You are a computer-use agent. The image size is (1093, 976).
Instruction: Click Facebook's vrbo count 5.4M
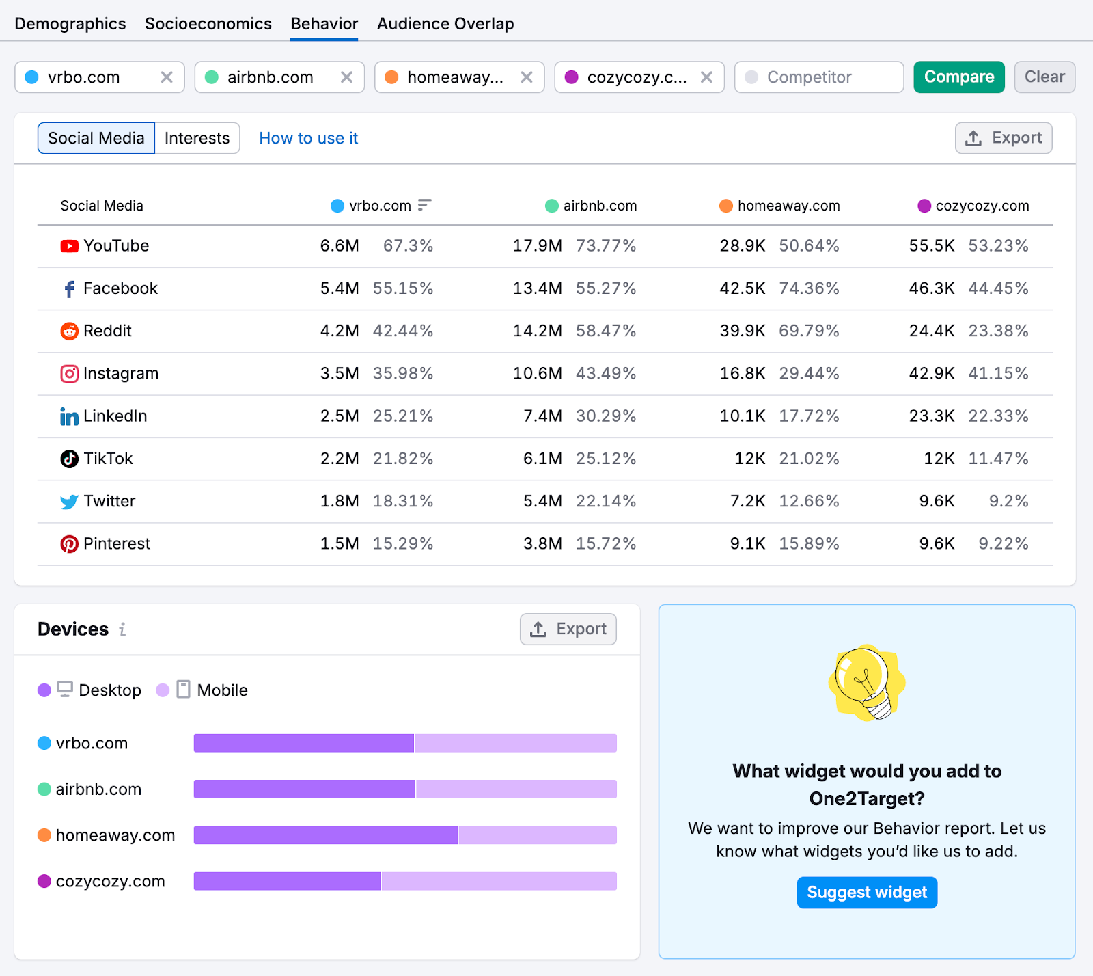(340, 288)
